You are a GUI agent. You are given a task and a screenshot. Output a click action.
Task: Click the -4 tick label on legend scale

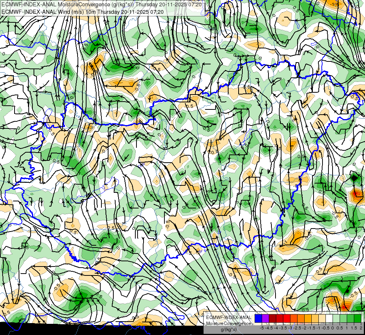(276, 328)
